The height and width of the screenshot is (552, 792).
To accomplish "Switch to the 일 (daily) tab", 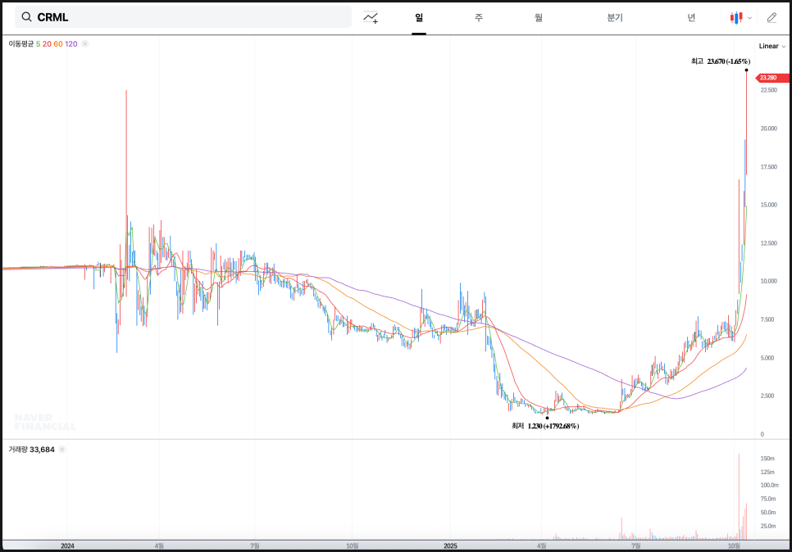I will click(419, 17).
